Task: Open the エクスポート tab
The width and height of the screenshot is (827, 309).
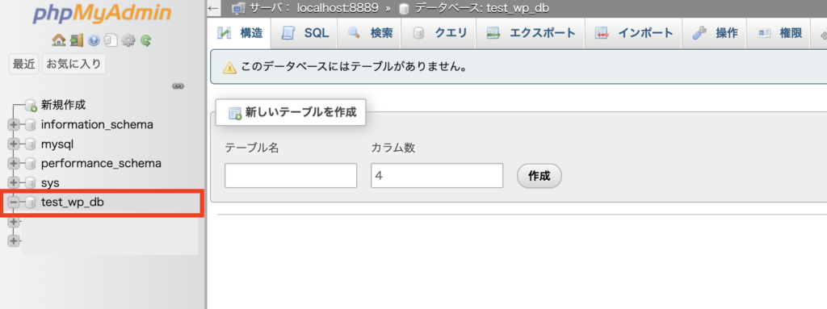Action: point(531,33)
